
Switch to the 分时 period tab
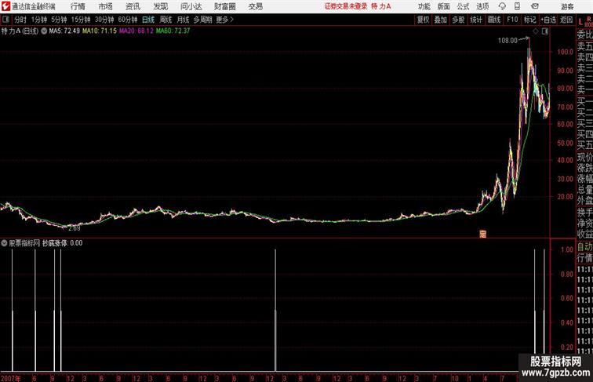pyautogui.click(x=20, y=20)
